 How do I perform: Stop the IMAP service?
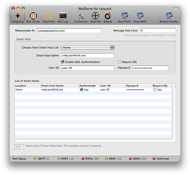pyautogui.click(x=140, y=17)
